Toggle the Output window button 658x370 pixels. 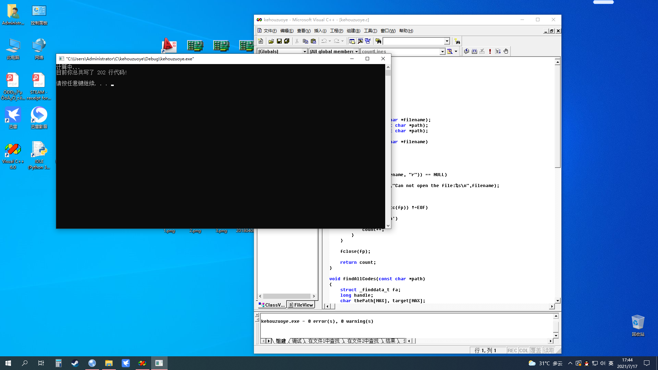click(360, 41)
